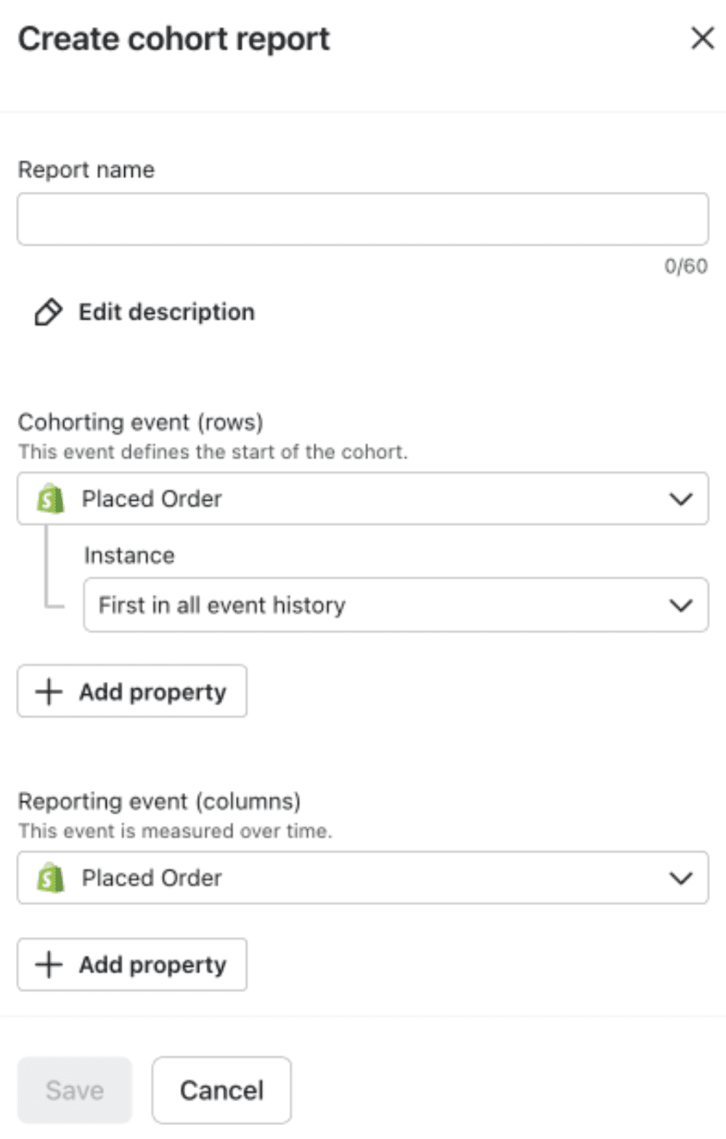Screen dimensions: 726x1139
Task: Click plus icon under Cohorting event section
Action: (49, 692)
